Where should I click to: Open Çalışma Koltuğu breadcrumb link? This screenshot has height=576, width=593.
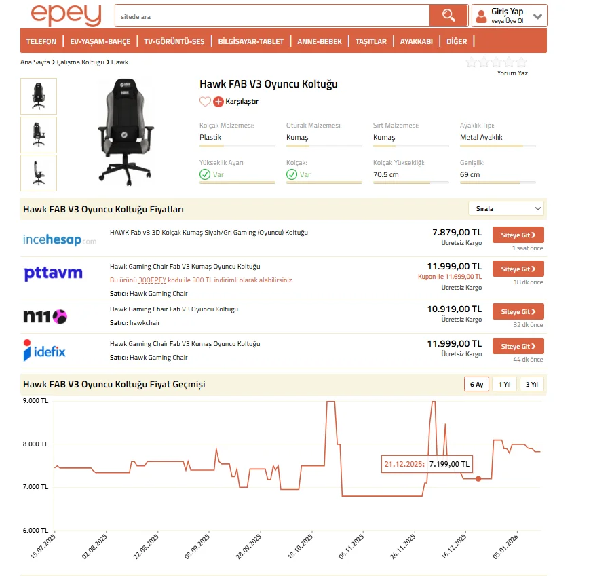81,62
